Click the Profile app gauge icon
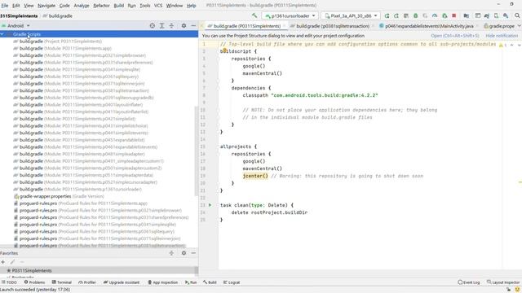Viewport: 522px width, 293px height. (x=435, y=15)
